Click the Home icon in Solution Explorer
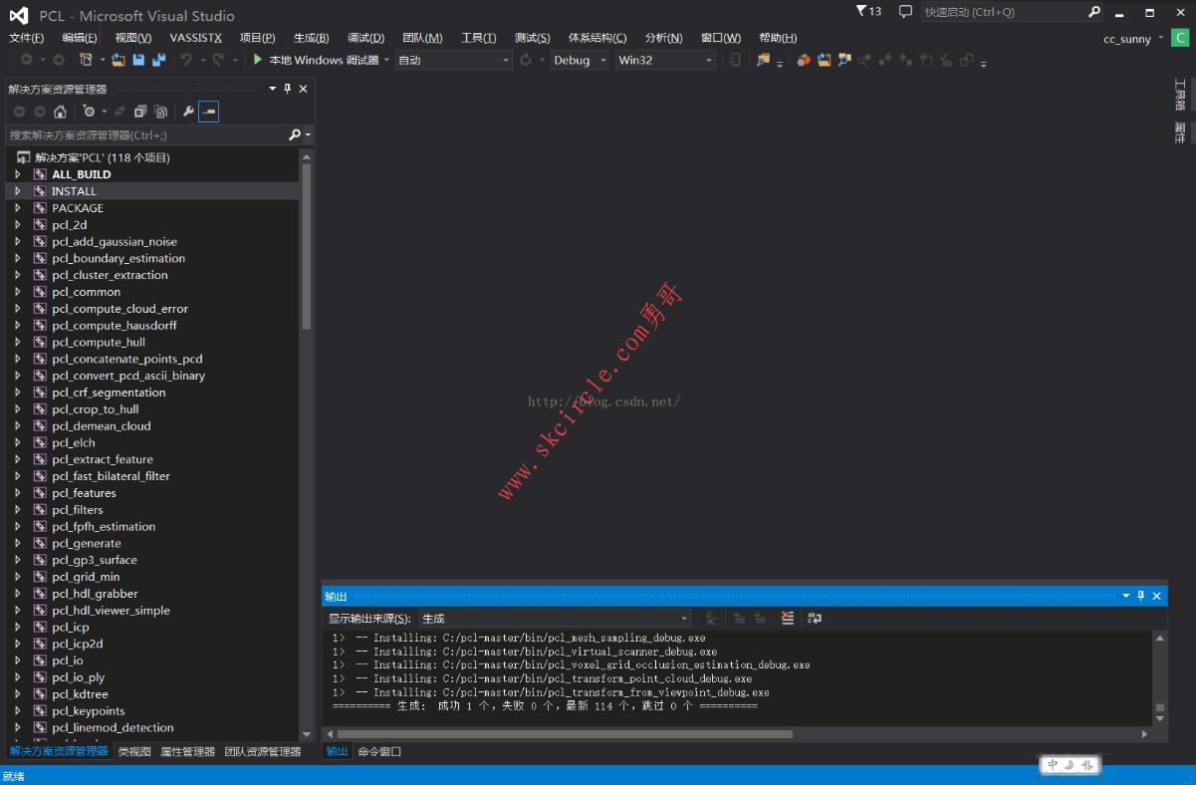1196x785 pixels. [x=60, y=112]
